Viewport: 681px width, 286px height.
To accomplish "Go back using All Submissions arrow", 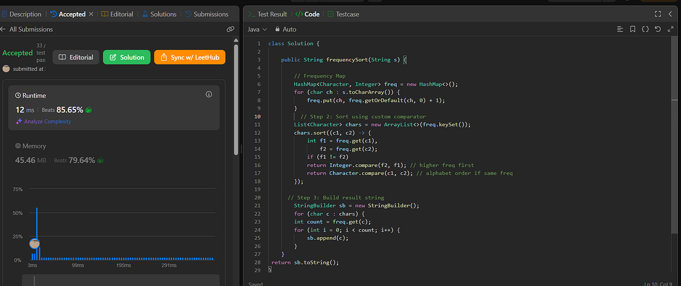I will 3,29.
